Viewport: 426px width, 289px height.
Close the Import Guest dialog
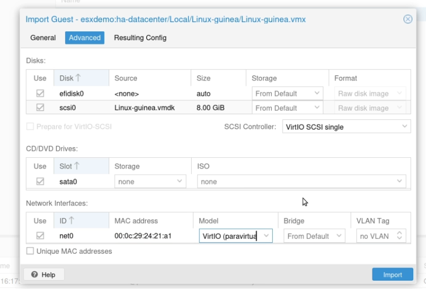[408, 19]
